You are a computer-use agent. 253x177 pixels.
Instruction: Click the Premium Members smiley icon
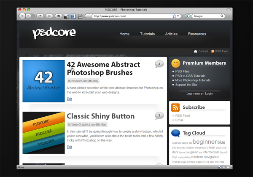[176, 63]
